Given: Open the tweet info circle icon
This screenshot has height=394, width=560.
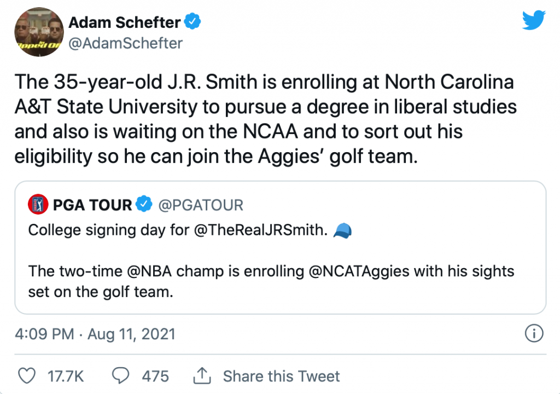Looking at the screenshot, I should (x=533, y=333).
